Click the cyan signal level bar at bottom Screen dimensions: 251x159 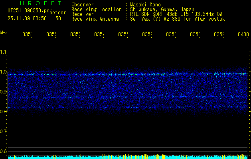tap(128, 157)
